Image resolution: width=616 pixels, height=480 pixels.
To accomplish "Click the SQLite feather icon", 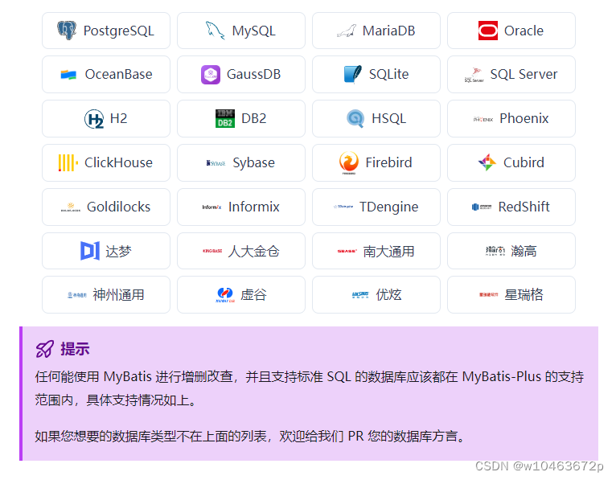I will pyautogui.click(x=353, y=74).
